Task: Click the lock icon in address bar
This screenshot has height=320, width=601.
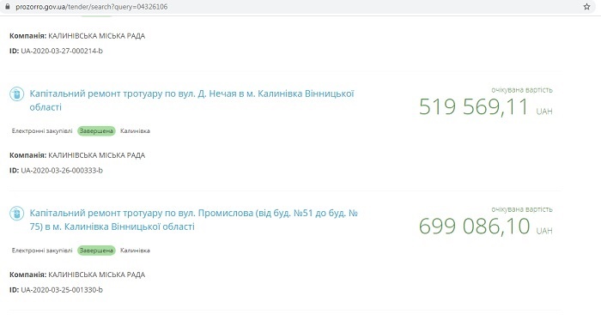Action: 7,7
